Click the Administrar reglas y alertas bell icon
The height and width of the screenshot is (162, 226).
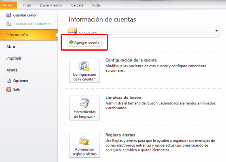84,141
